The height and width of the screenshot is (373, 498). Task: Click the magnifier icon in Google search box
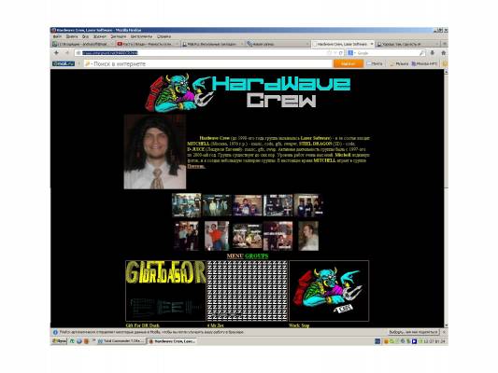click(x=421, y=53)
